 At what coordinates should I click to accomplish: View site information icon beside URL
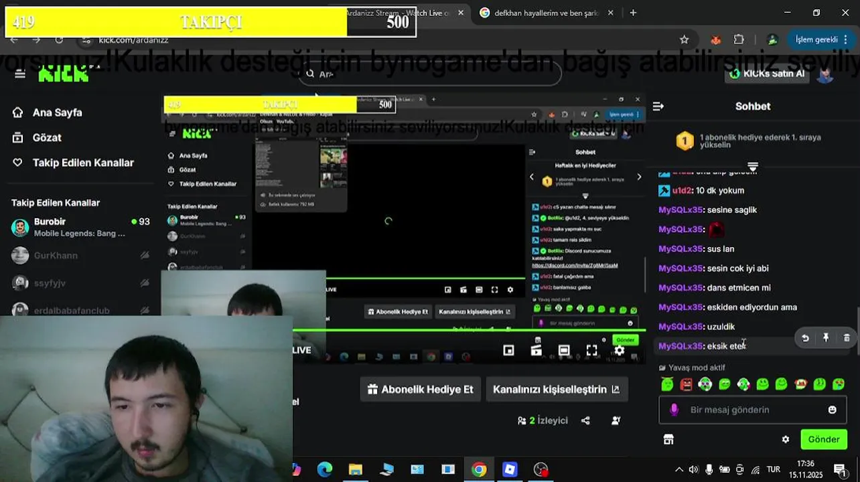tap(86, 41)
